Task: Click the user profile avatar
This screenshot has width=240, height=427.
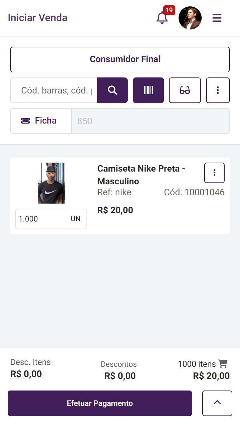Action: [190, 18]
